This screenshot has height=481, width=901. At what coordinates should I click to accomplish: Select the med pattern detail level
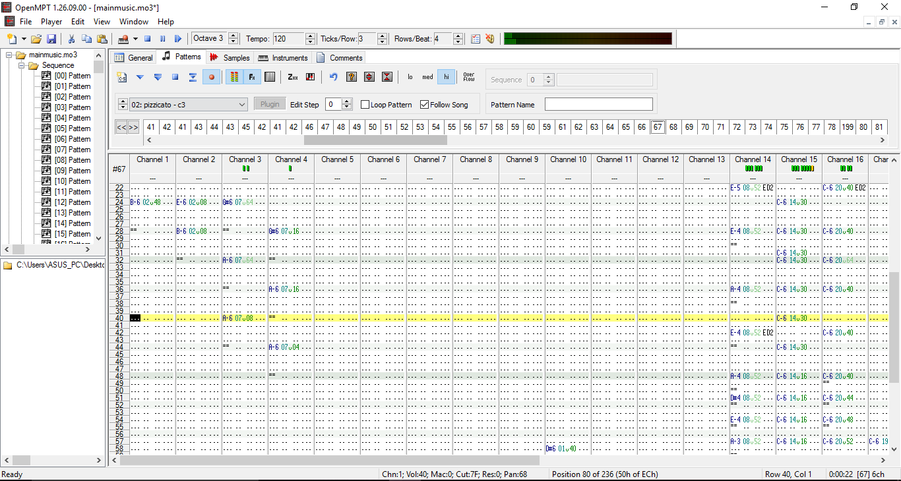tap(427, 77)
